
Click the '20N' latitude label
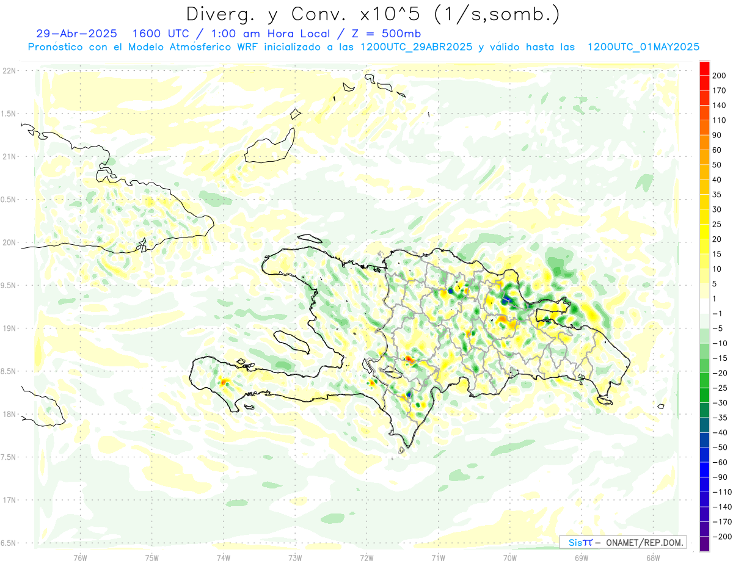pos(9,242)
